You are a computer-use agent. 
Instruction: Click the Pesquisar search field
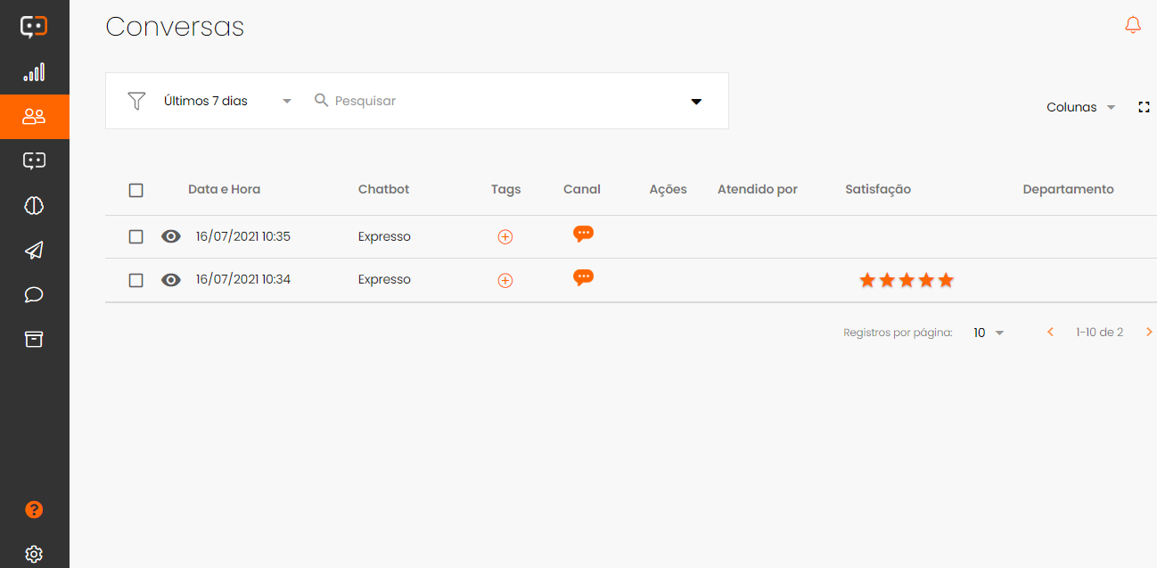[x=499, y=102]
